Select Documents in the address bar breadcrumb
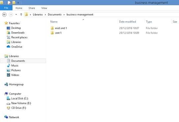This screenshot has height=122, width=179. pos(55,15)
